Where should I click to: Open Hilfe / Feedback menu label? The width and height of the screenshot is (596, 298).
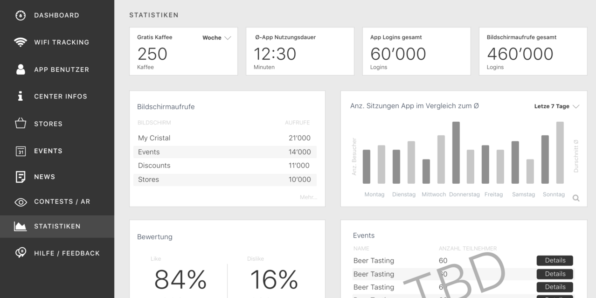coord(67,253)
